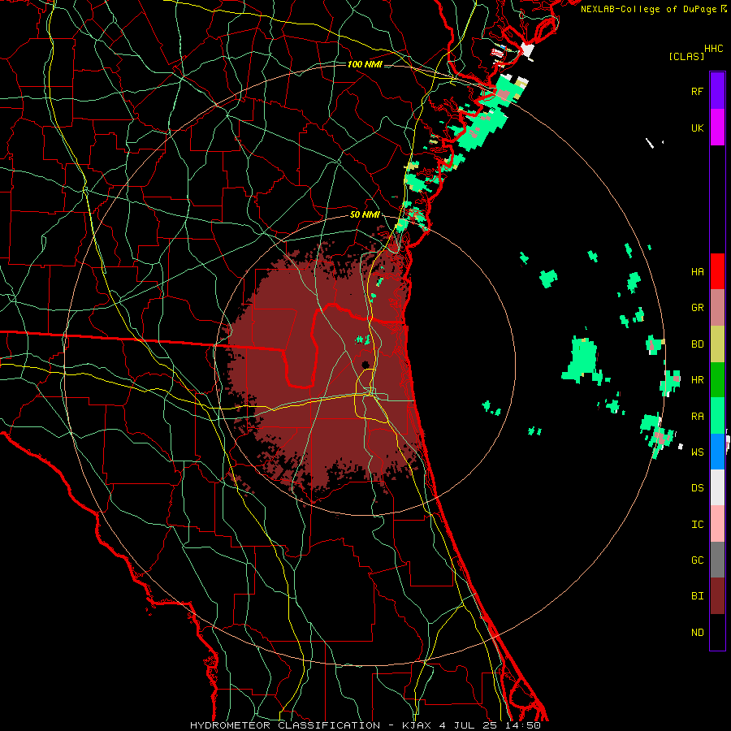Click the black radar site dot

365,365
